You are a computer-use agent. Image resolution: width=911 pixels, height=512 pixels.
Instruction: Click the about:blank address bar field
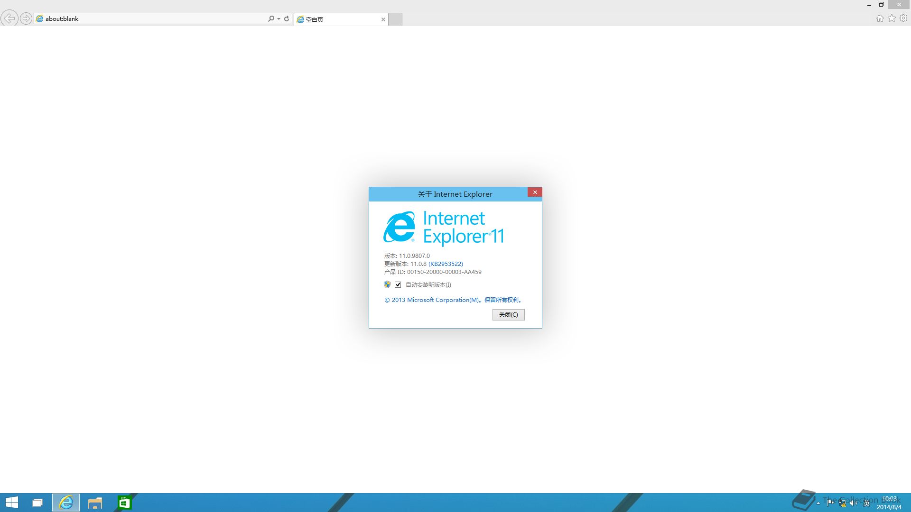(163, 18)
